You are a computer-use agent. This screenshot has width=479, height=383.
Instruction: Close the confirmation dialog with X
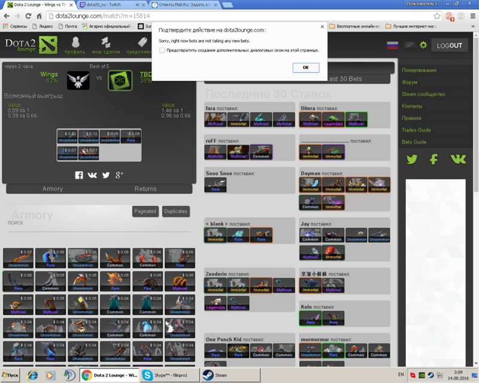tap(322, 26)
